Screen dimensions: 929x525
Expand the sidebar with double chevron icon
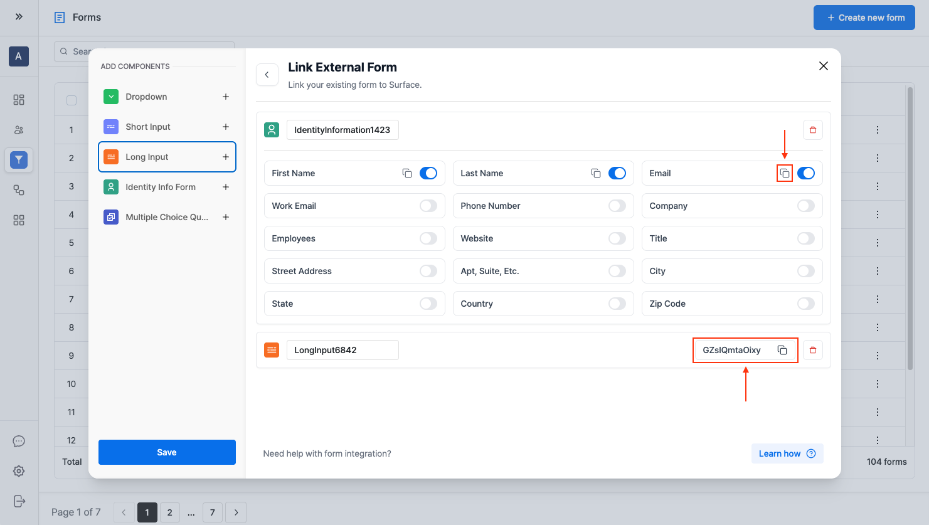19,17
